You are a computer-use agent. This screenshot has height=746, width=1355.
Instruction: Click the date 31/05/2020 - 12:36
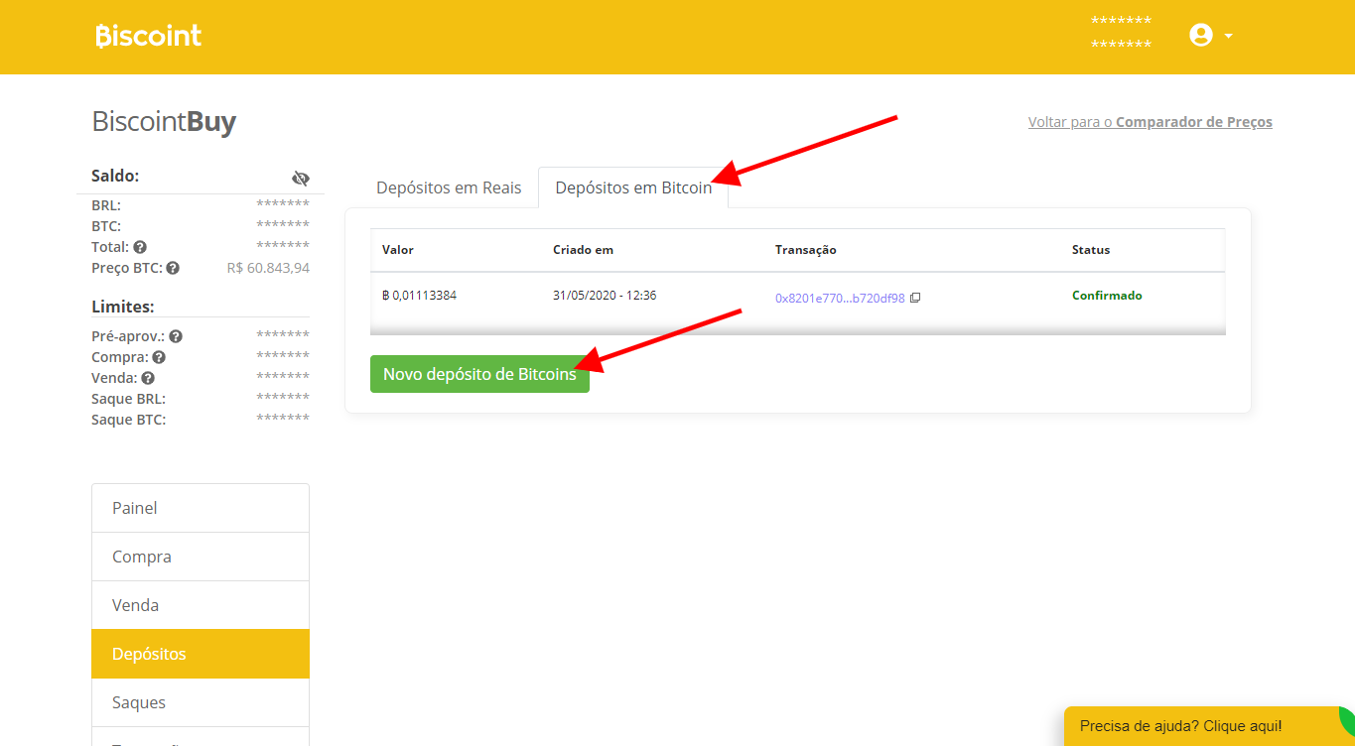point(605,296)
